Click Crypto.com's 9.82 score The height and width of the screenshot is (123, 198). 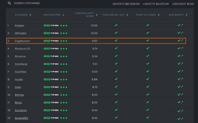coord(94,41)
